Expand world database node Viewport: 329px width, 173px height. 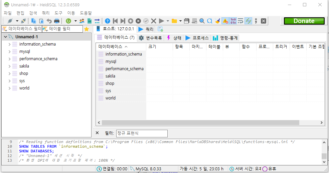click(x=9, y=88)
